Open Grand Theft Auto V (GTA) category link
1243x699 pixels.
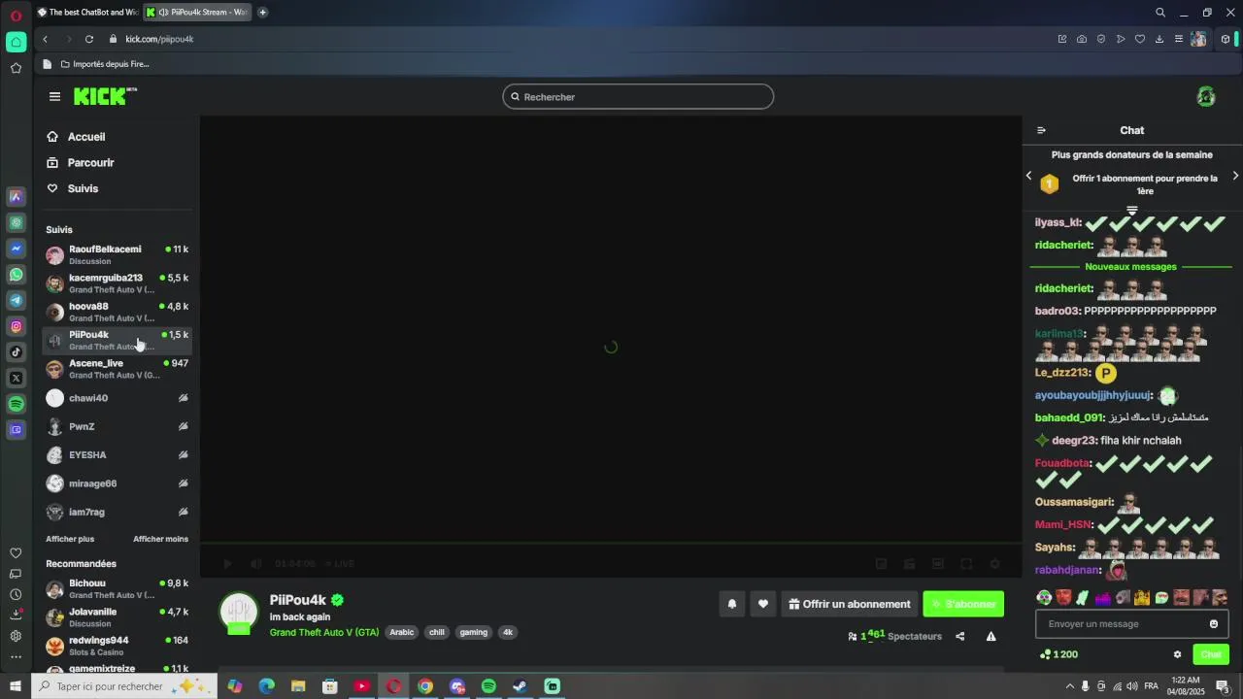[x=324, y=632]
